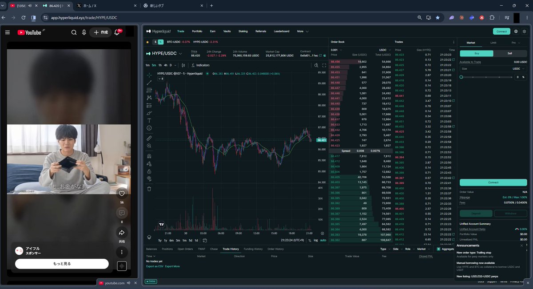Click the もっと見る button on YouTube
The height and width of the screenshot is (289, 533).
click(62, 264)
